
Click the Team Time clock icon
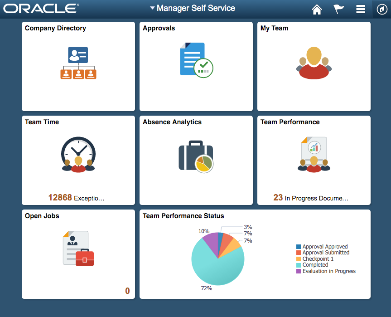pos(78,155)
